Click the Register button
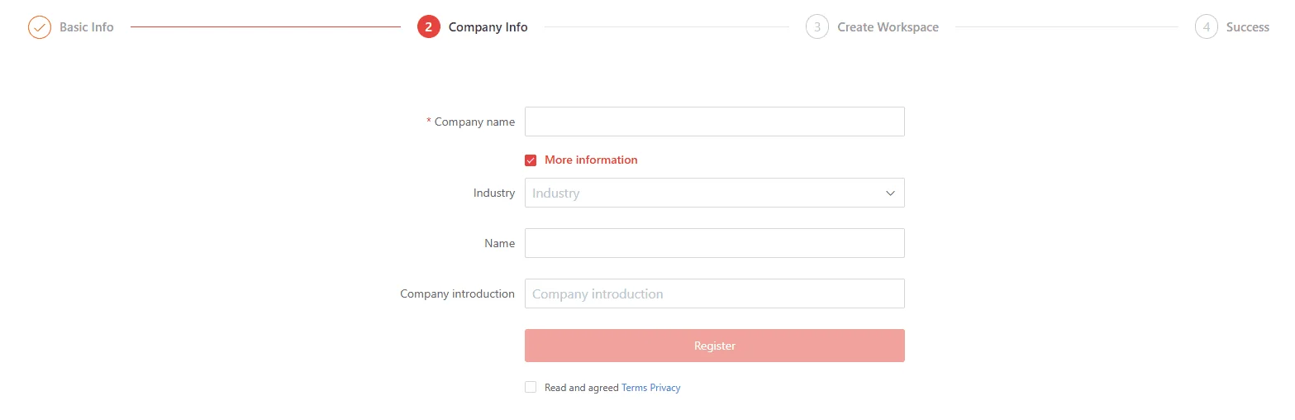This screenshot has height=420, width=1295. (715, 346)
